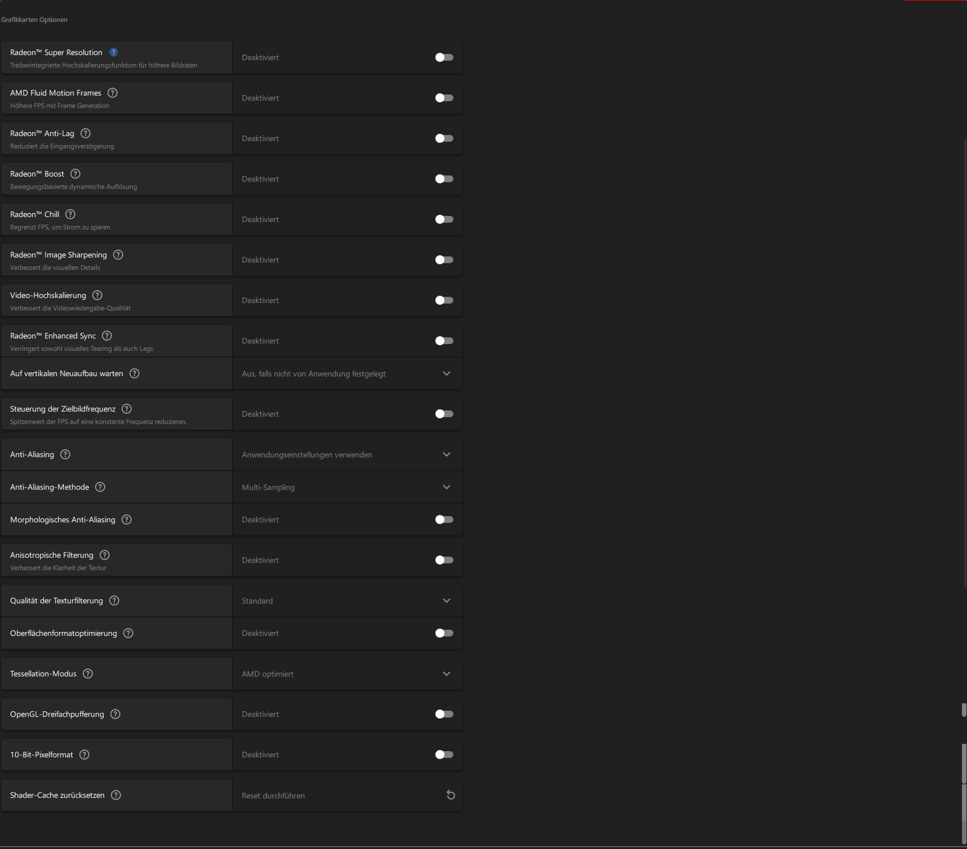
Task: Click the vertical scrollbar thumb on right edge
Action: [964, 763]
